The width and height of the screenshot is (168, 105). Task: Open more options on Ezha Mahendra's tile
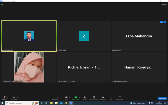coord(165,22)
